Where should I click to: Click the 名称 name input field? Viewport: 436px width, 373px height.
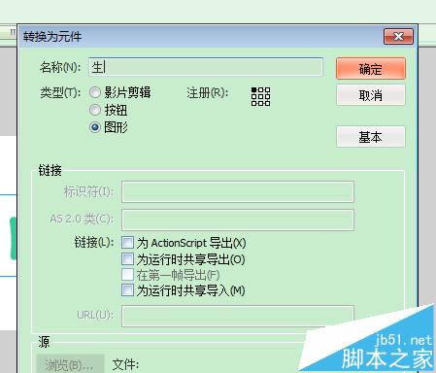[206, 67]
